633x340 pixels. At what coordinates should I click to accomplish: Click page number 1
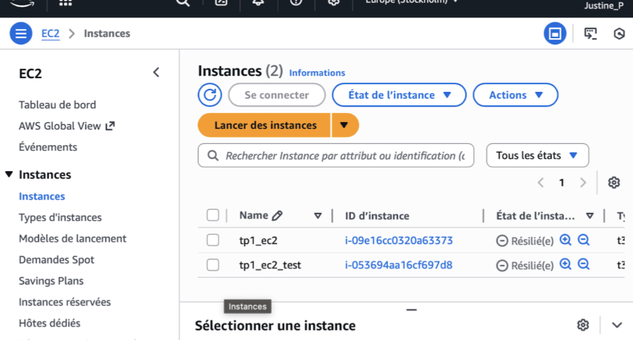pyautogui.click(x=562, y=183)
